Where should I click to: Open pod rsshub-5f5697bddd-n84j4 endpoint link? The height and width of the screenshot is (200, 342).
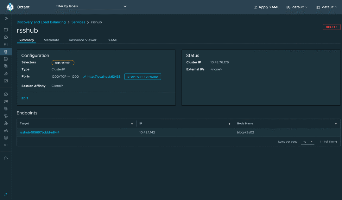pos(40,132)
